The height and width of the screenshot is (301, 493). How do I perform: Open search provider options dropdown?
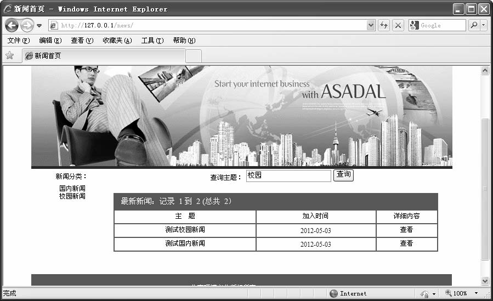(484, 25)
